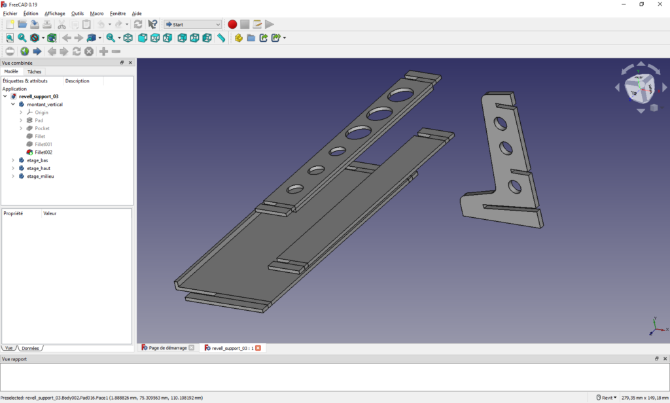Fit selection in view
The height and width of the screenshot is (403, 670).
click(22, 38)
